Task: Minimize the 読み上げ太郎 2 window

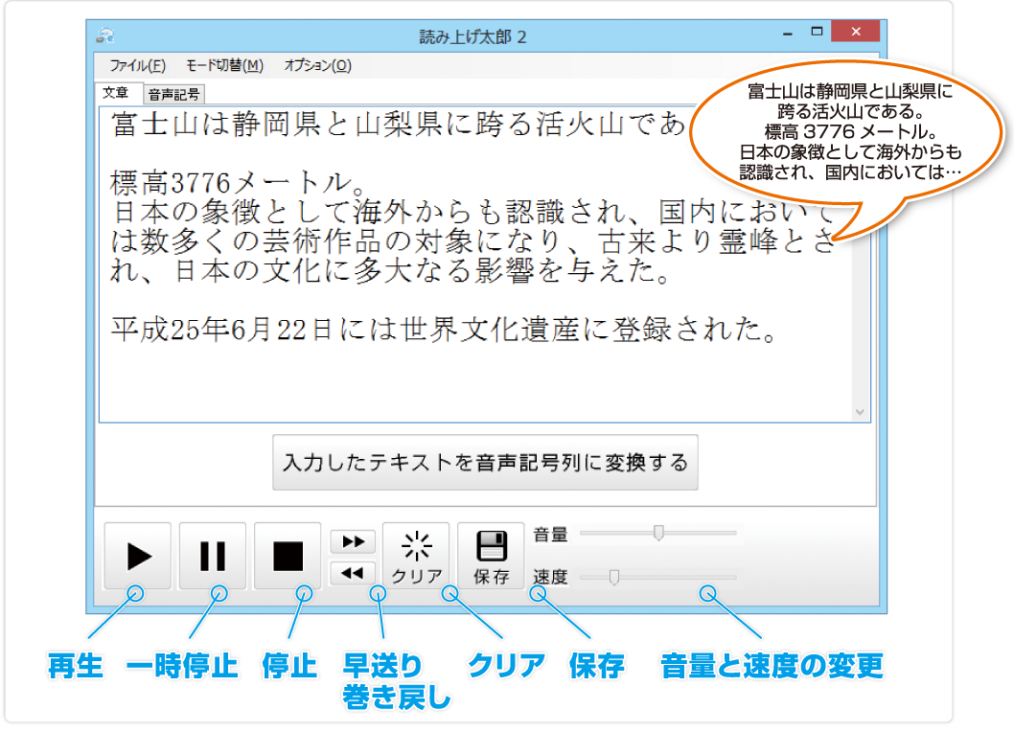Action: point(788,33)
